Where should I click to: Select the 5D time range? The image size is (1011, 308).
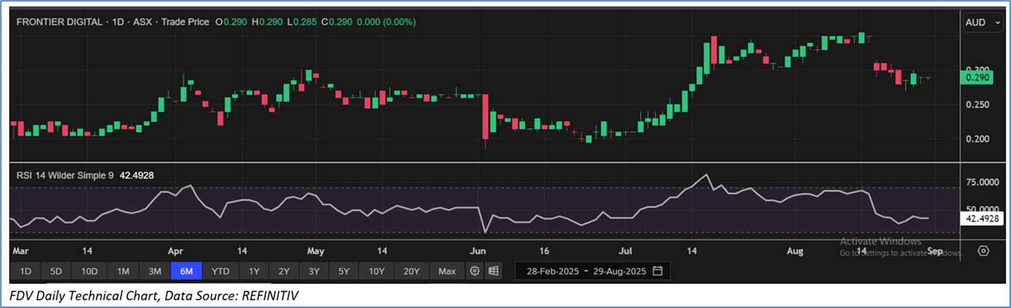56,271
